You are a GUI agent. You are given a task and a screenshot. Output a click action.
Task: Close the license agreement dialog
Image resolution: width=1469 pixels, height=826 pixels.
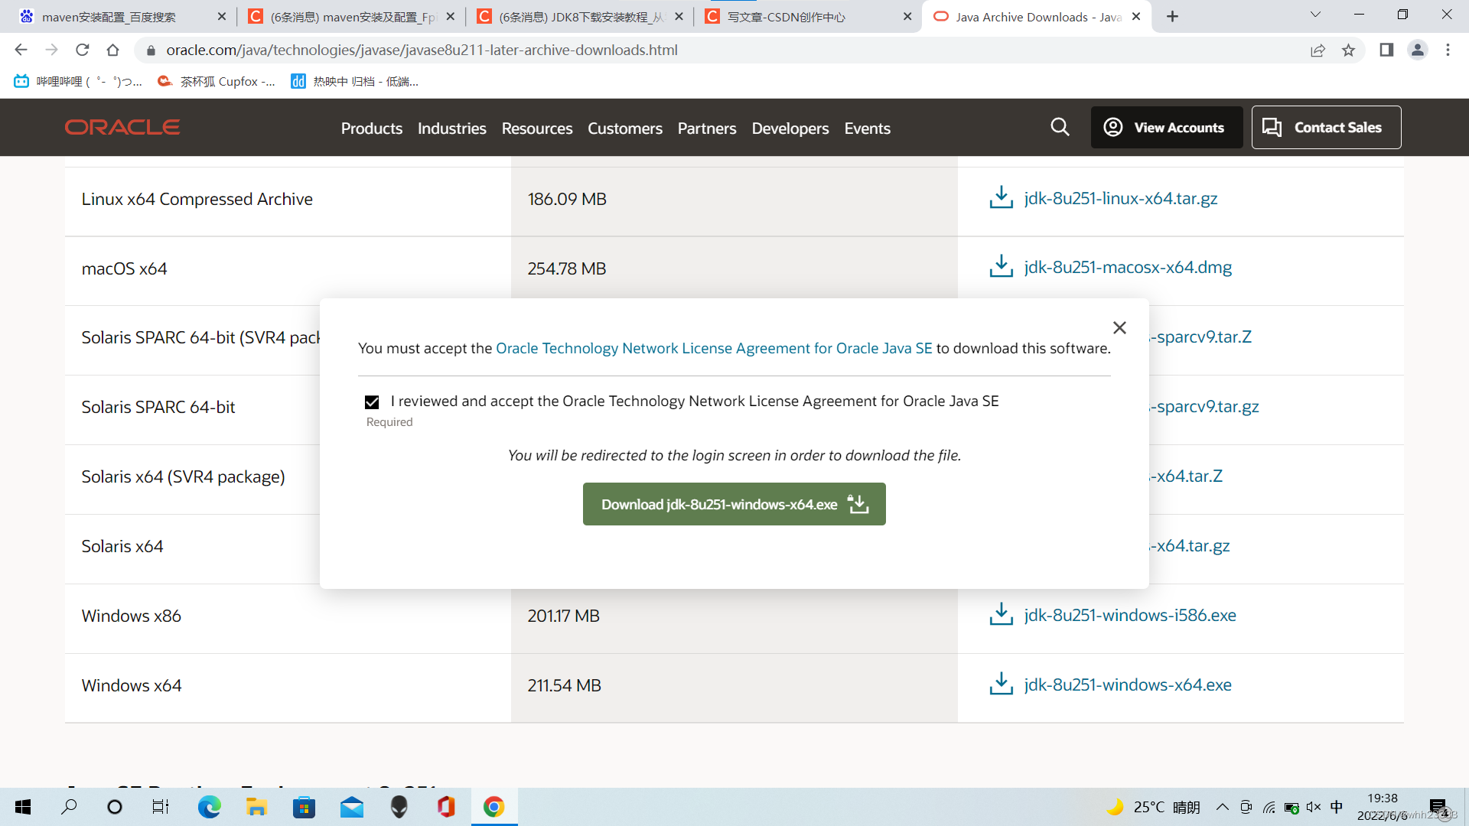pyautogui.click(x=1119, y=327)
